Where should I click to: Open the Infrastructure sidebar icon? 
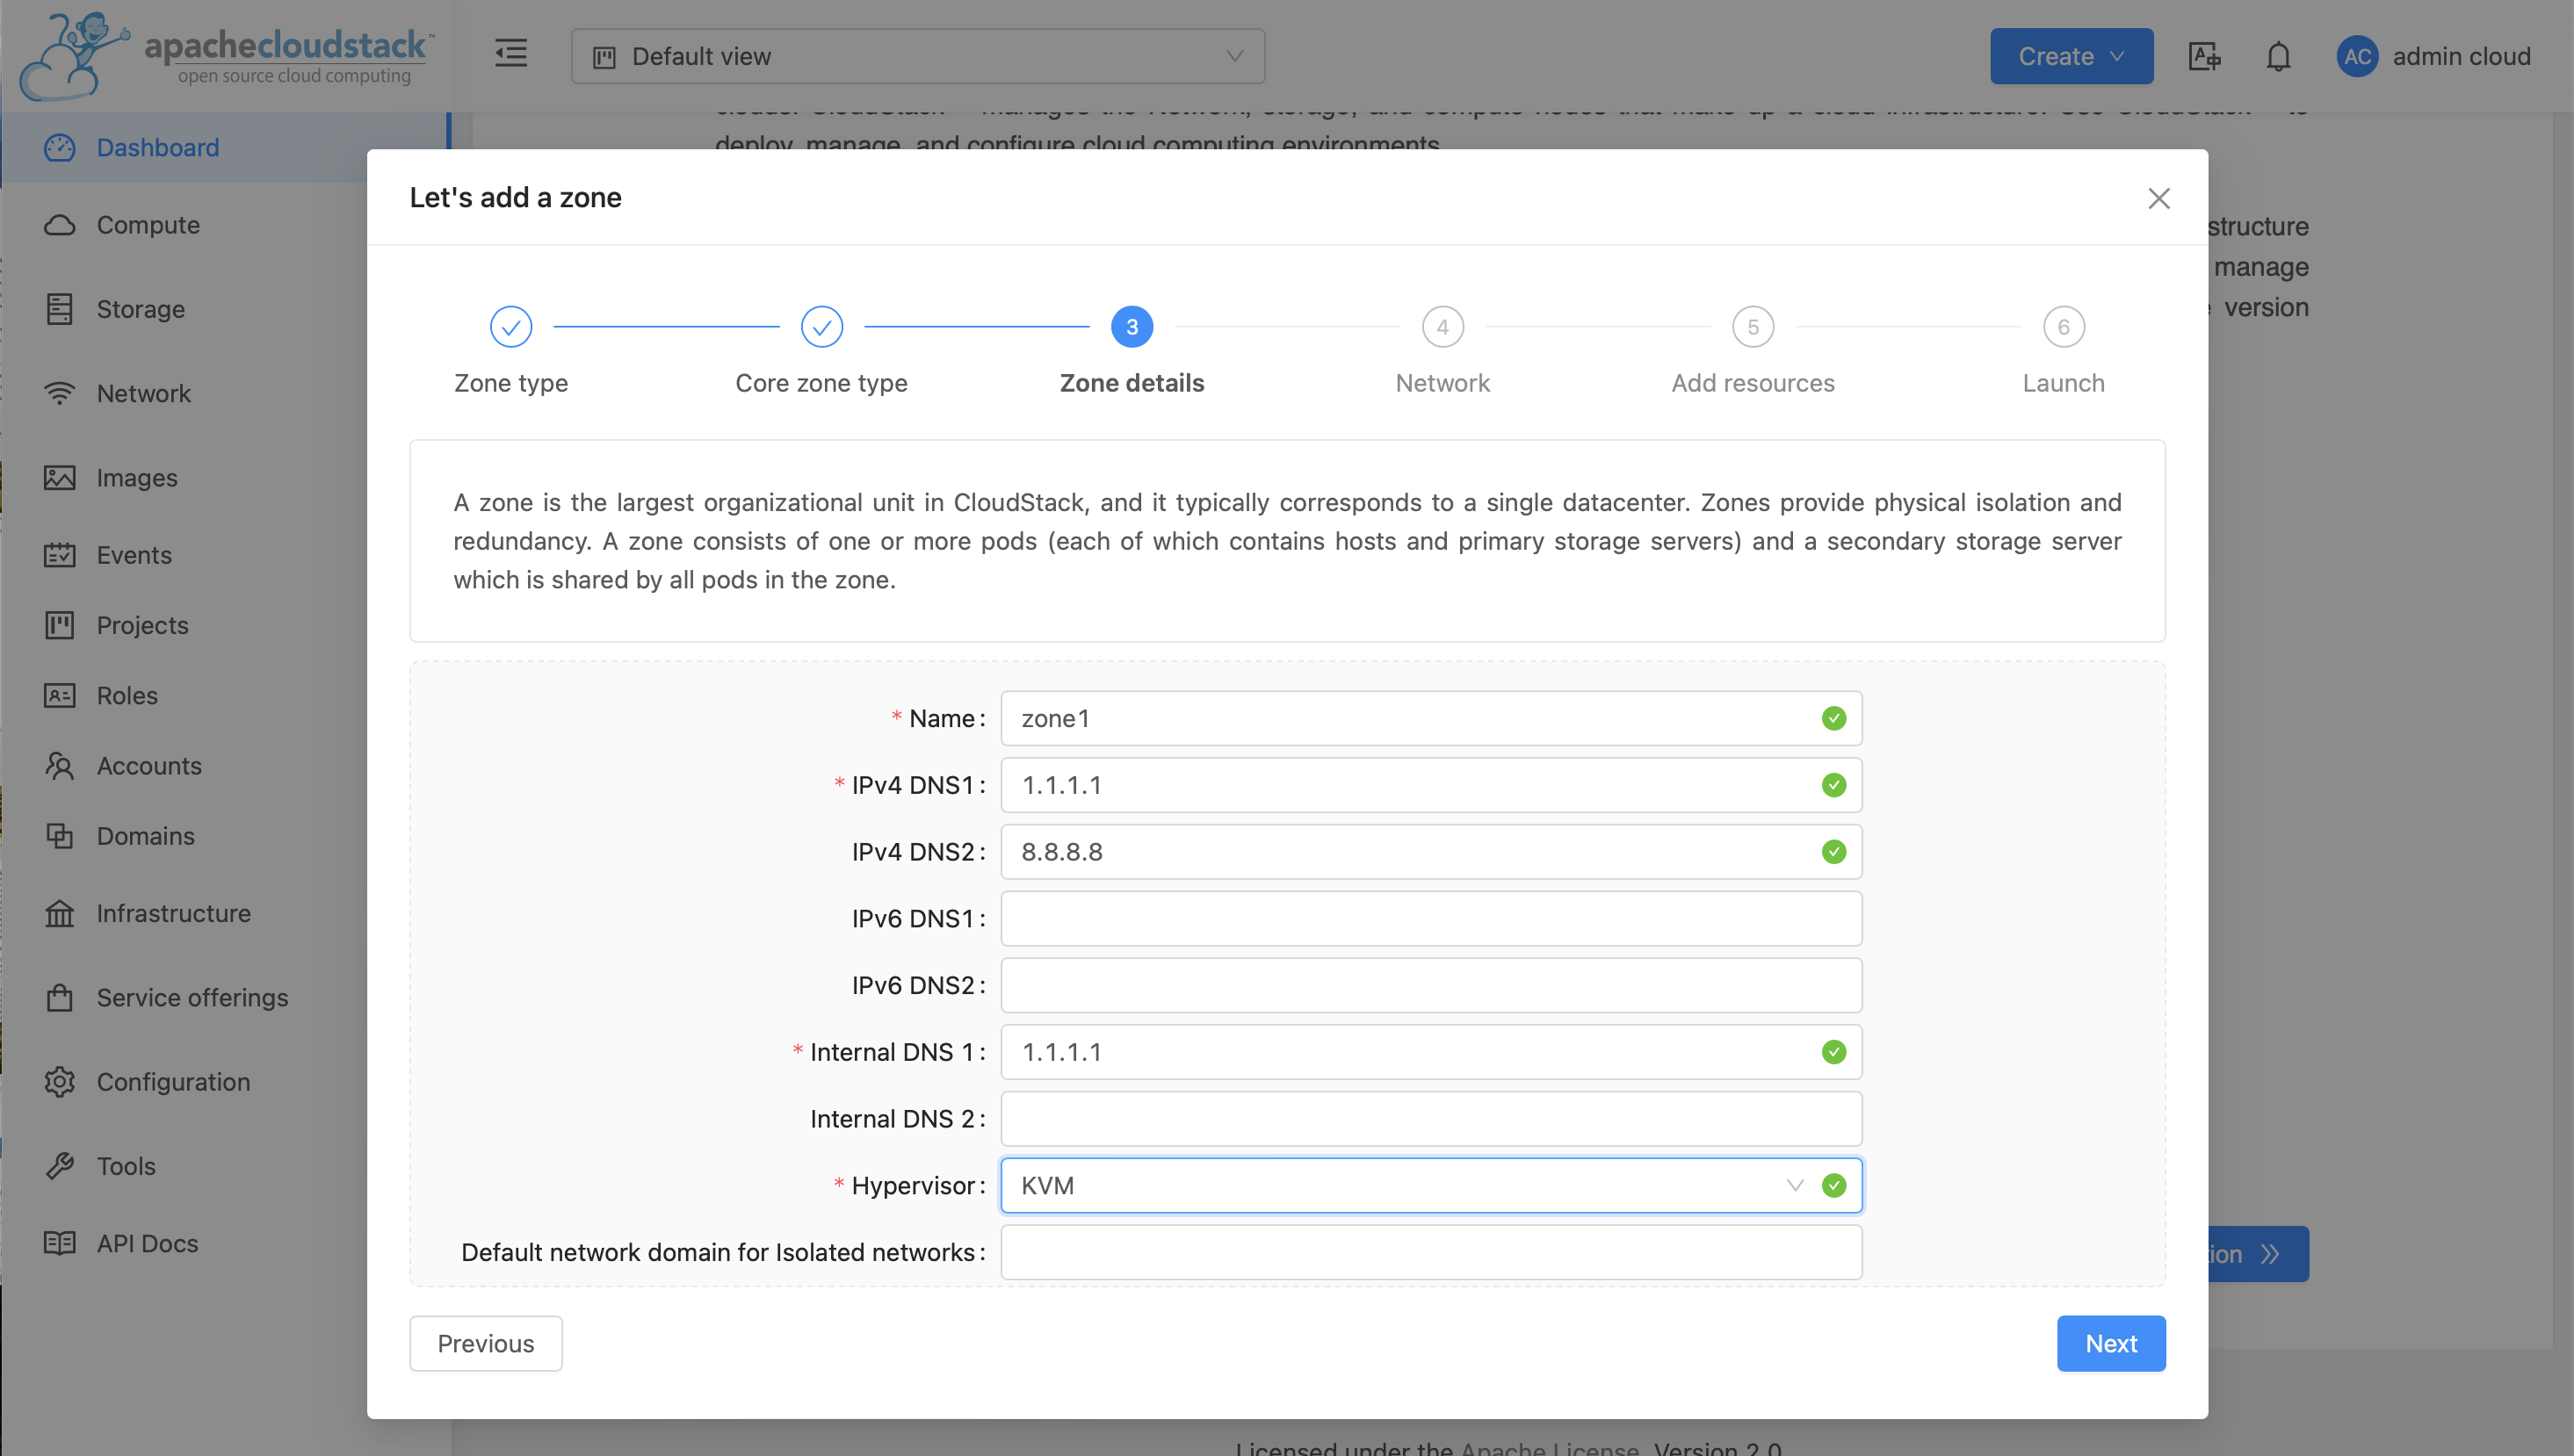point(60,913)
